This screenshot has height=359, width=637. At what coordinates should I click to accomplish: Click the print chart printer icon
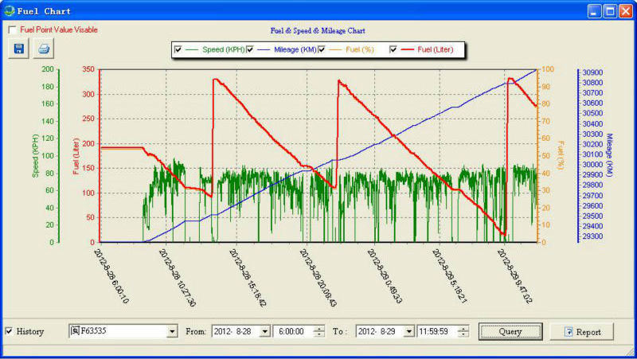(x=44, y=49)
